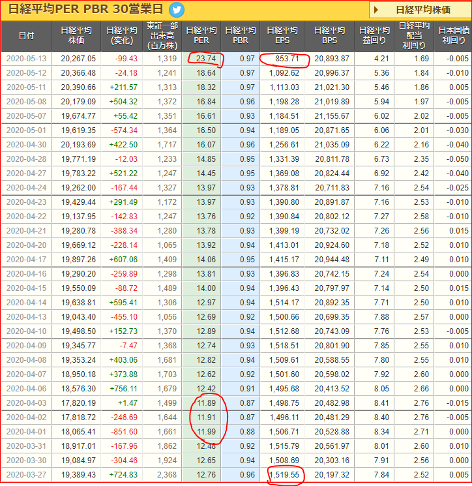The height and width of the screenshot is (486, 472).
Task: Click the change value -99.43
Action: pyautogui.click(x=126, y=59)
